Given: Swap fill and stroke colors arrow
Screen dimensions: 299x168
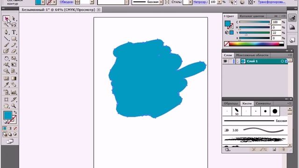Looking at the screenshot, I should (x=15, y=112).
